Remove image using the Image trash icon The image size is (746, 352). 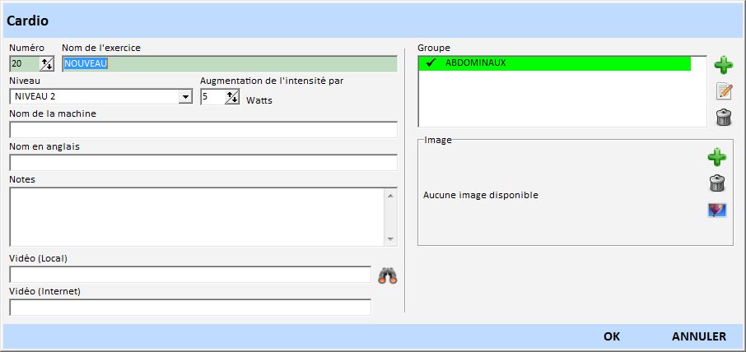pyautogui.click(x=716, y=183)
